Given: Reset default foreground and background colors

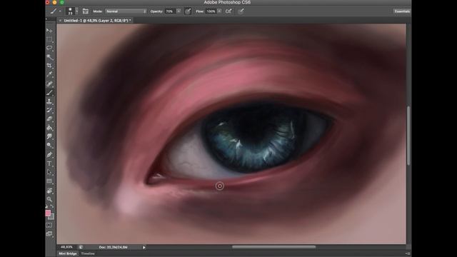Looking at the screenshot, I should click(46, 206).
